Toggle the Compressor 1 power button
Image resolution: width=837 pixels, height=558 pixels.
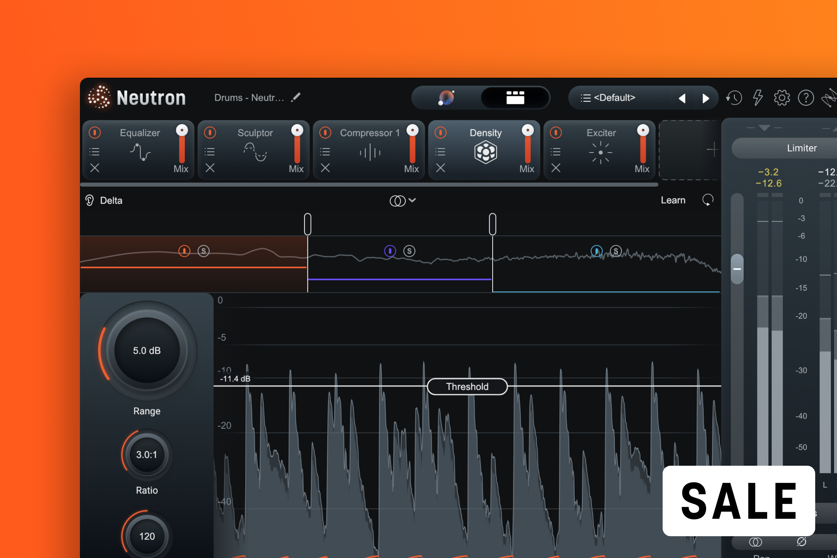tap(325, 133)
